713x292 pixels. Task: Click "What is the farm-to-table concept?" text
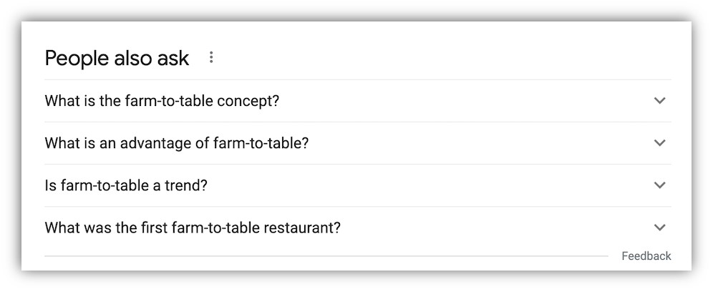pyautogui.click(x=162, y=101)
